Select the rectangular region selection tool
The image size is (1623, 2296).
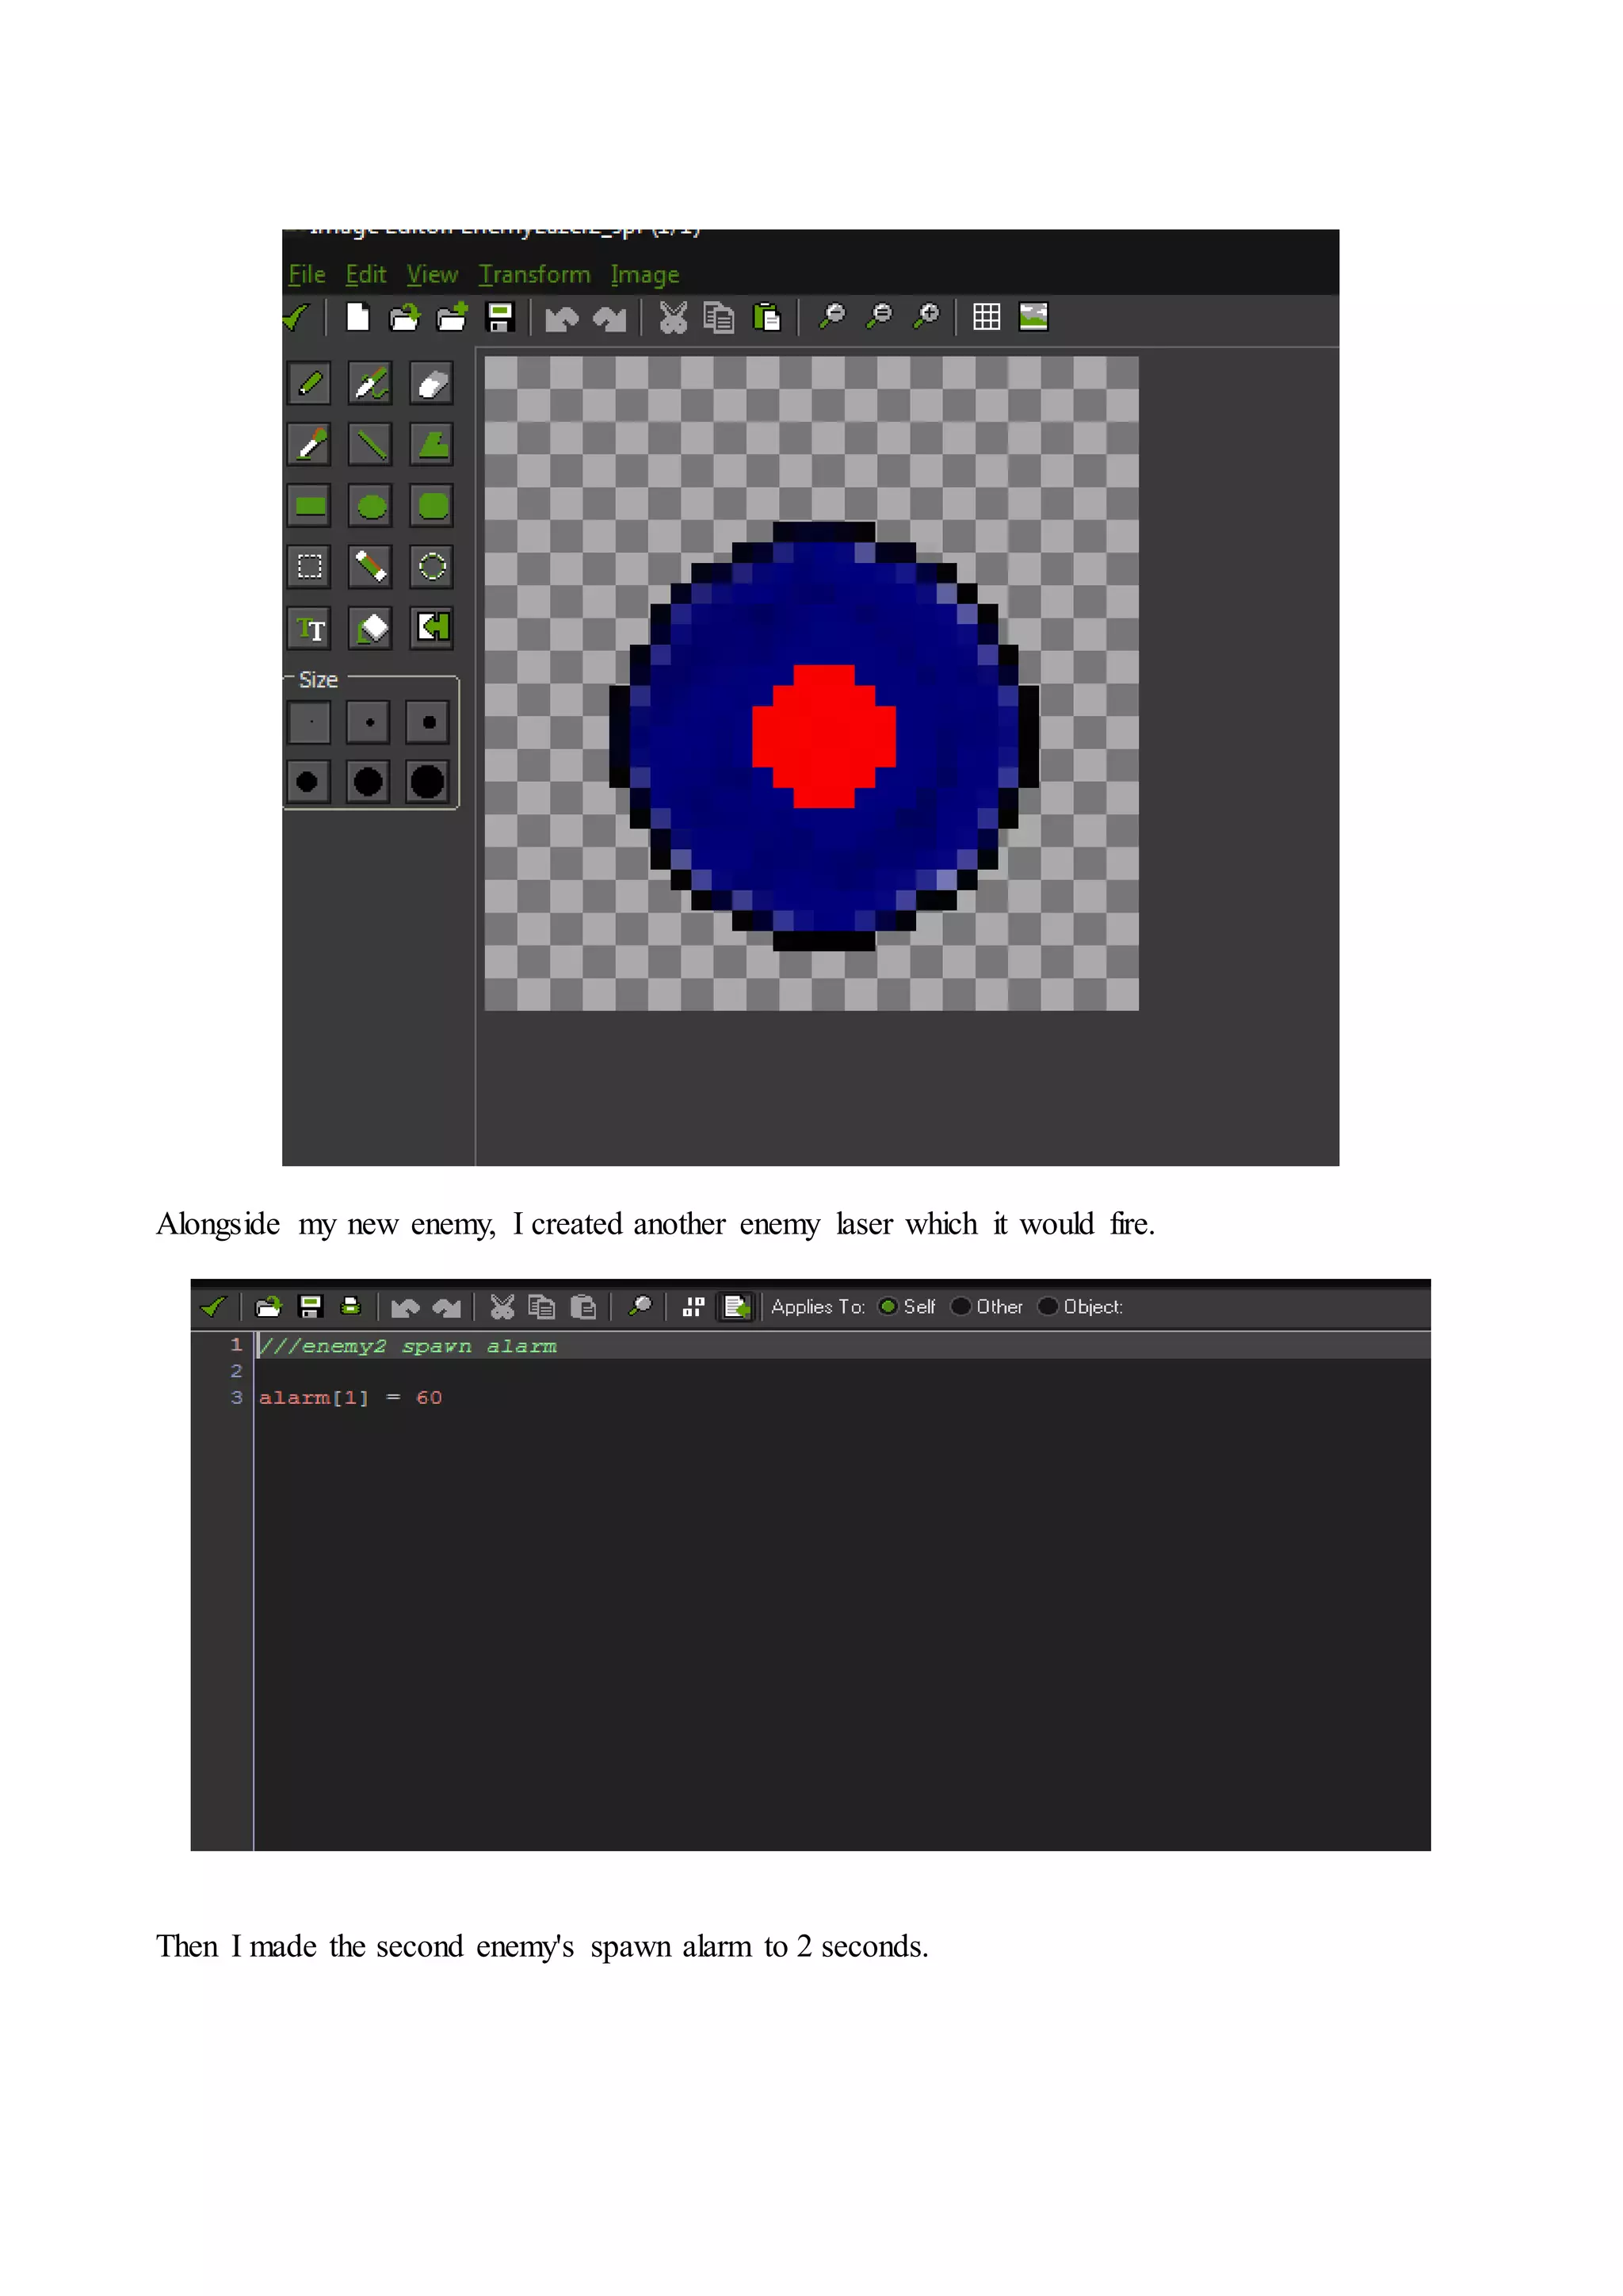click(310, 567)
